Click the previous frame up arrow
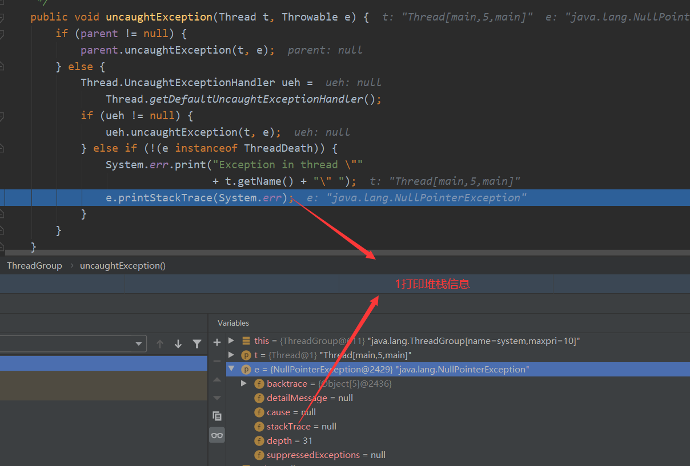 pos(160,344)
